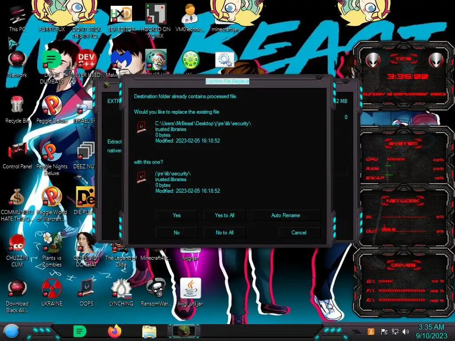
Task: Cancel the file replace dialog
Action: click(299, 233)
